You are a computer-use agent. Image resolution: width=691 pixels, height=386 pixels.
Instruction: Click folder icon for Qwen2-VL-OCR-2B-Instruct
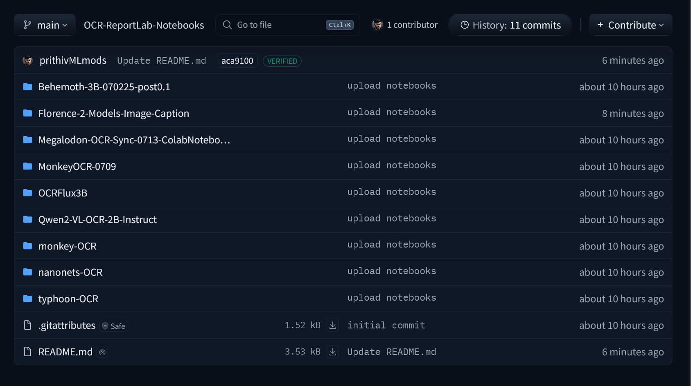[x=27, y=219]
